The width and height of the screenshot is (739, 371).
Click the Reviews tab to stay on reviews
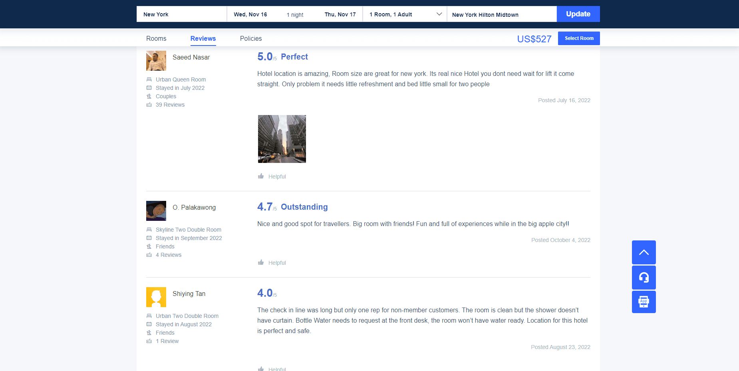[203, 38]
